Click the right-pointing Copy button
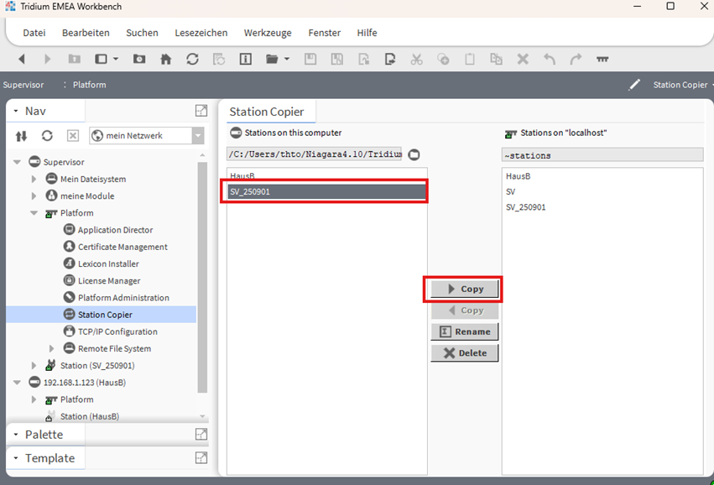 point(465,289)
